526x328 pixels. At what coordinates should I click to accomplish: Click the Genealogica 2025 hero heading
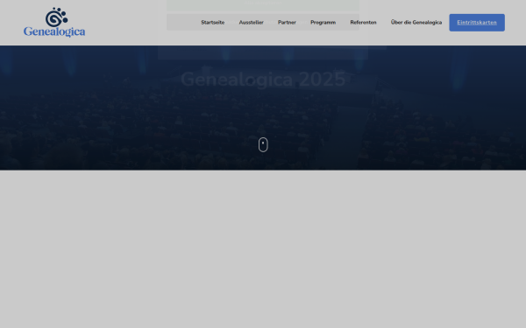[x=263, y=80]
